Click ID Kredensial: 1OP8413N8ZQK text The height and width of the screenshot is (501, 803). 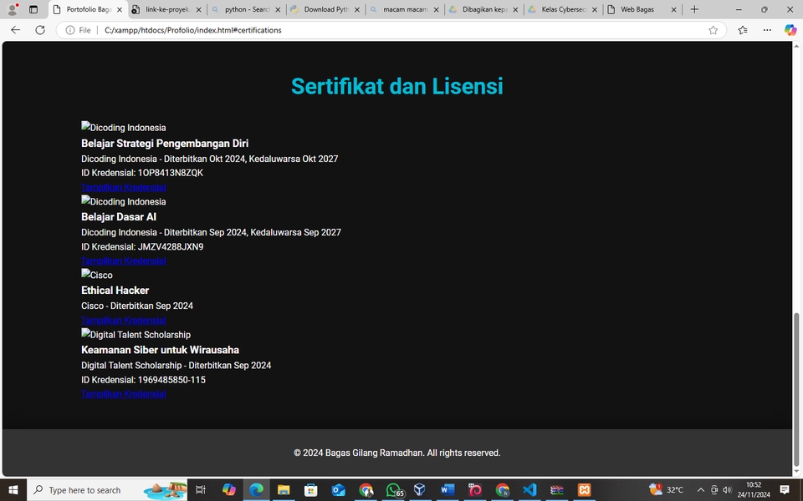tap(142, 173)
